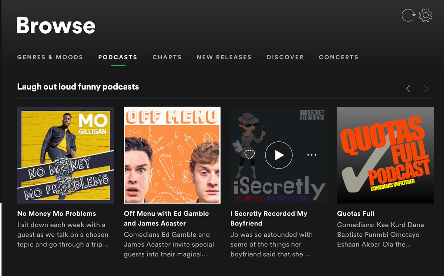The image size is (444, 276).
Task: Click I Secretly Recorded My Boyfriend title
Action: (269, 218)
